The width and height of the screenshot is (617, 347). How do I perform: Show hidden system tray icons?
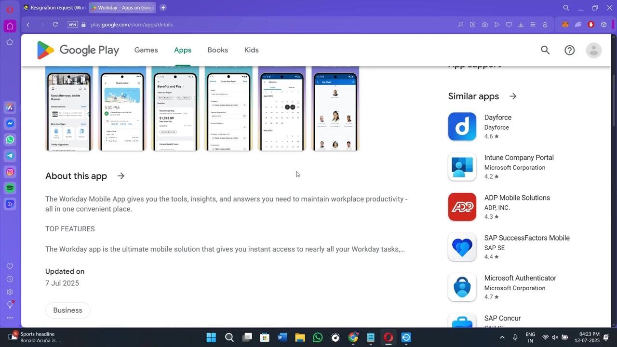(x=502, y=337)
